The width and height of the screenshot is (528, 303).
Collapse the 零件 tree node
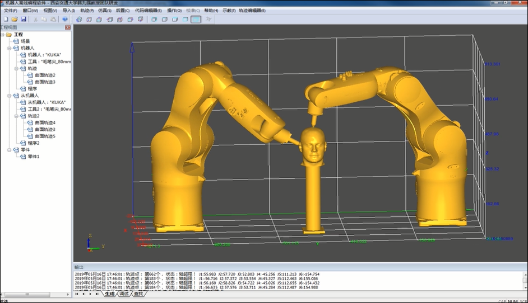click(x=10, y=150)
